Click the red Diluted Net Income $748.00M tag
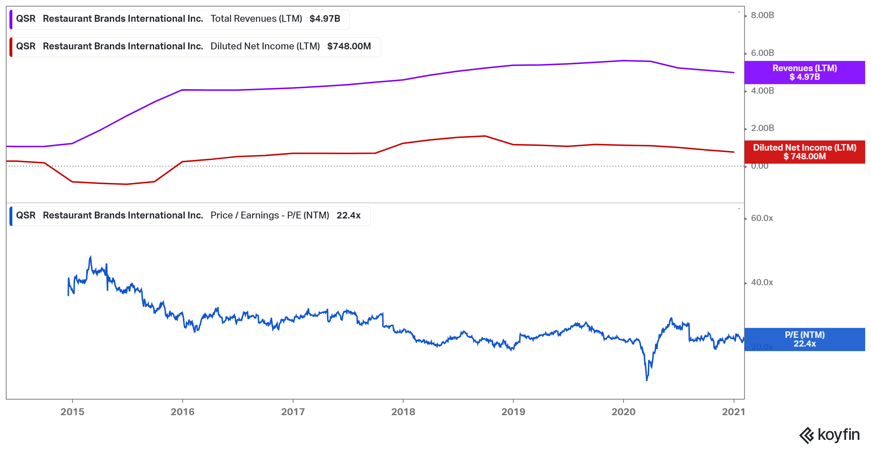Viewport: 871px width, 450px height. pos(804,152)
